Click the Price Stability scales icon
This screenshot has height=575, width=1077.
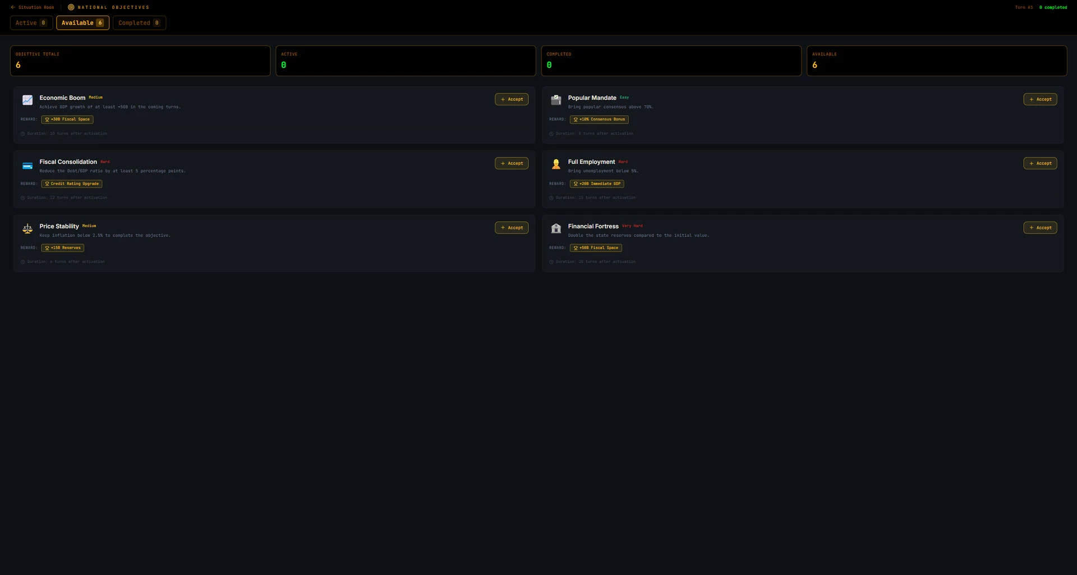coord(27,228)
